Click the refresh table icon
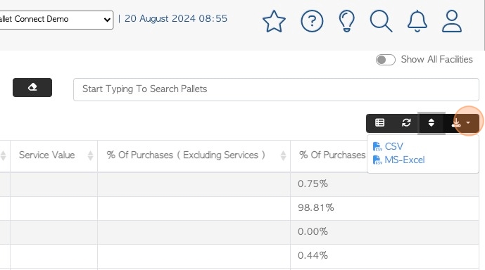Image resolution: width=485 pixels, height=270 pixels. (x=406, y=123)
